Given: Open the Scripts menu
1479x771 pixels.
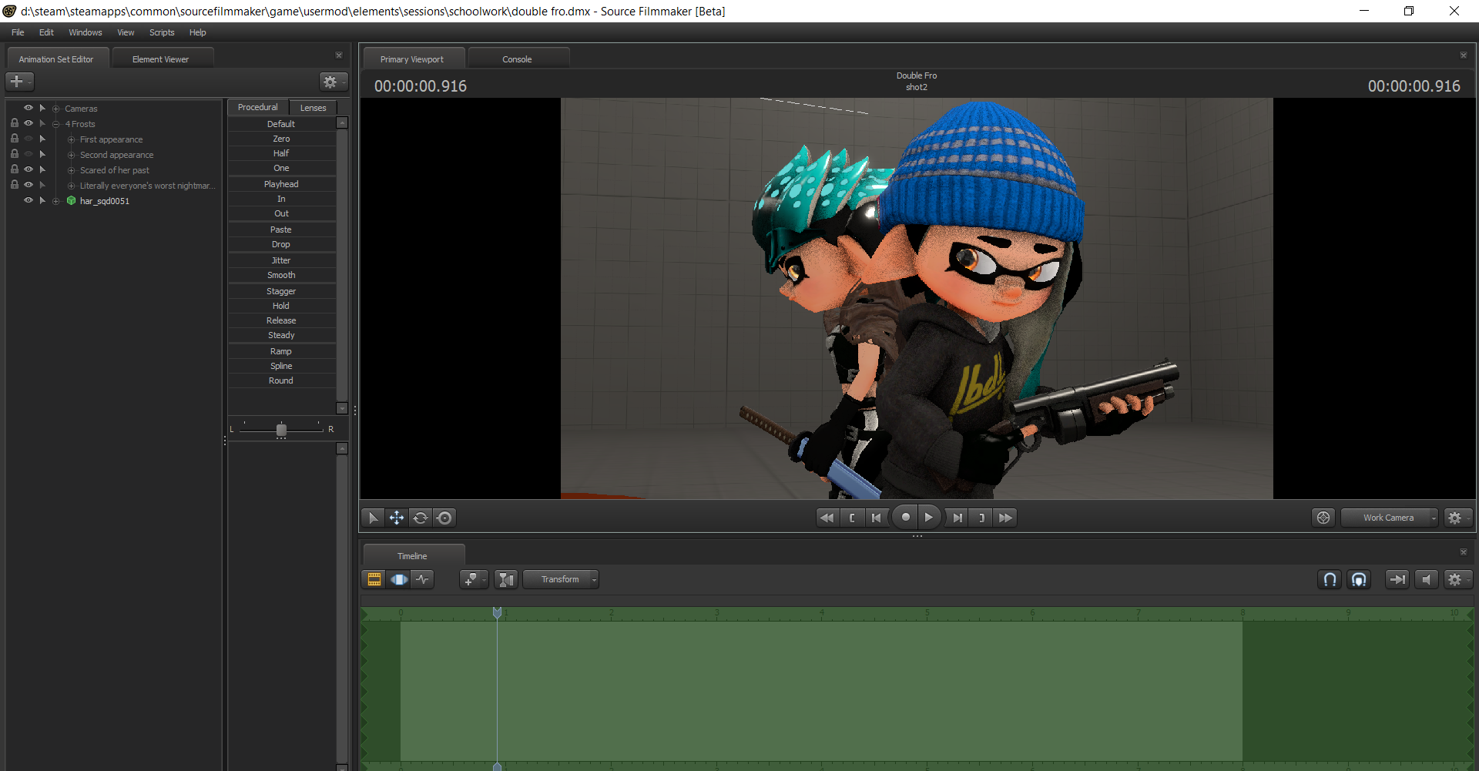Looking at the screenshot, I should [162, 32].
